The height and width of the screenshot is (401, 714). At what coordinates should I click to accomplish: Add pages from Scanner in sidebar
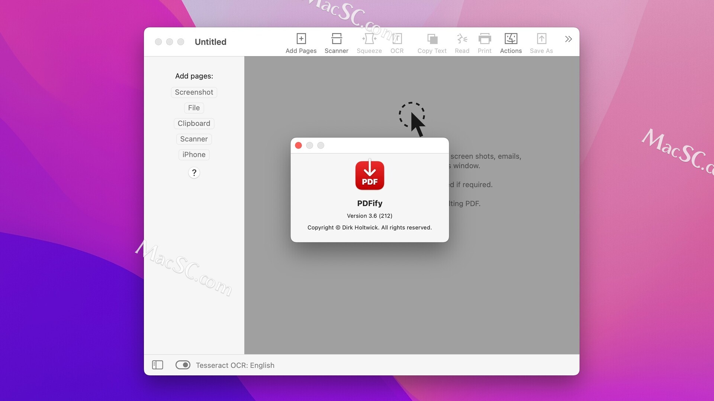194,139
